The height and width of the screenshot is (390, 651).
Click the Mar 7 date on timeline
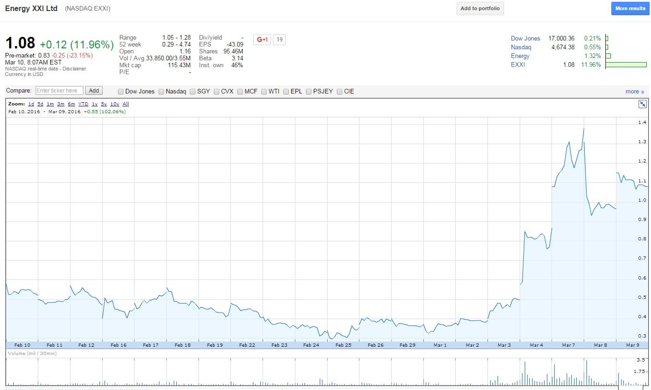pos(569,345)
